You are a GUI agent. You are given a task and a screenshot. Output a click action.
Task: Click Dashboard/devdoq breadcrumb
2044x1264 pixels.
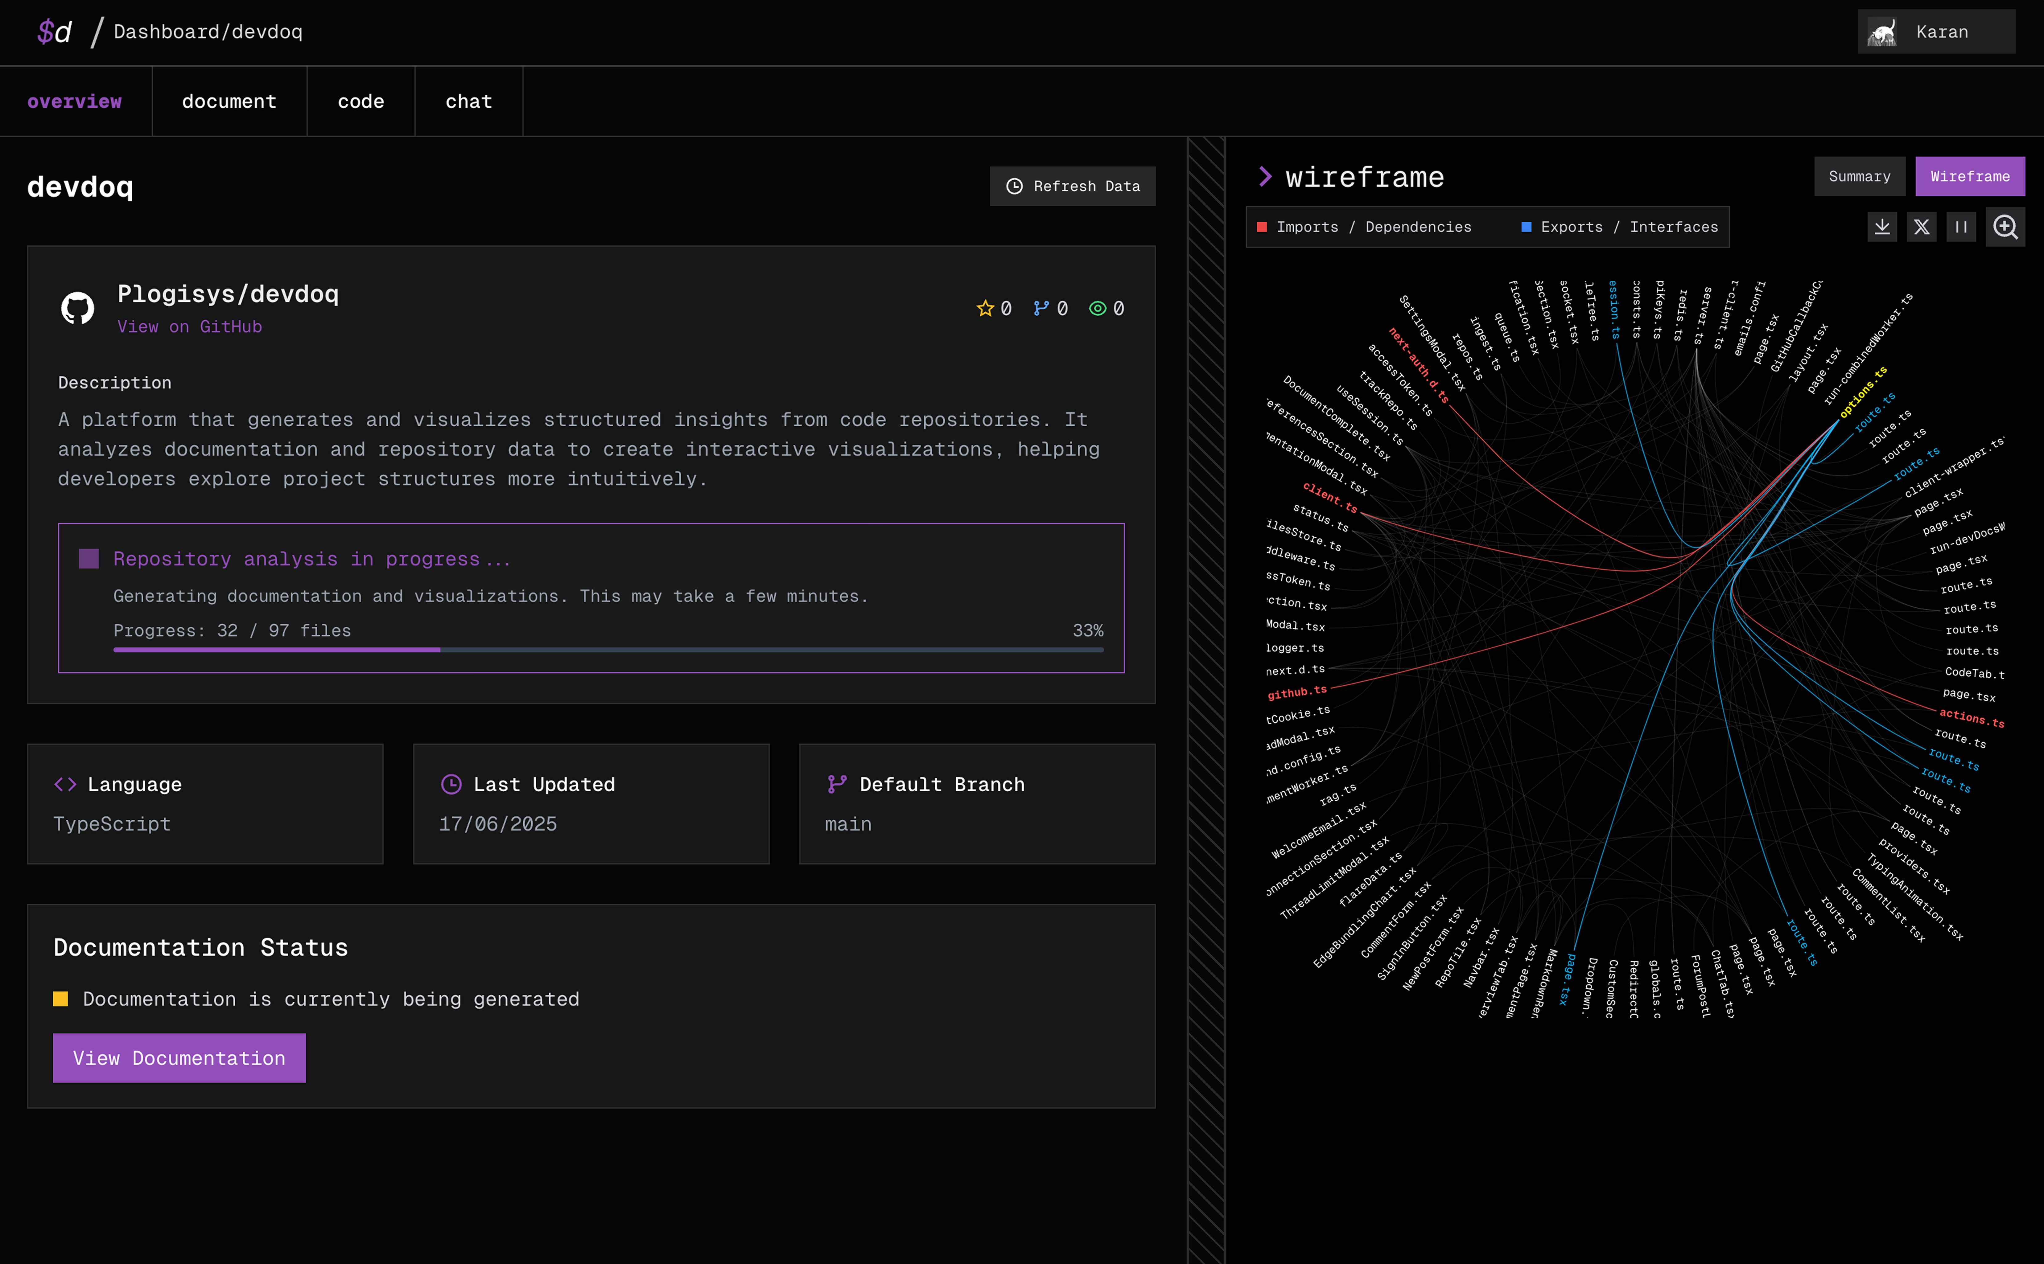click(x=208, y=32)
